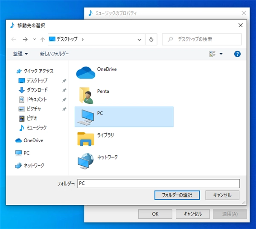
Task: Select the Penta user folder icon
Action: click(x=86, y=96)
